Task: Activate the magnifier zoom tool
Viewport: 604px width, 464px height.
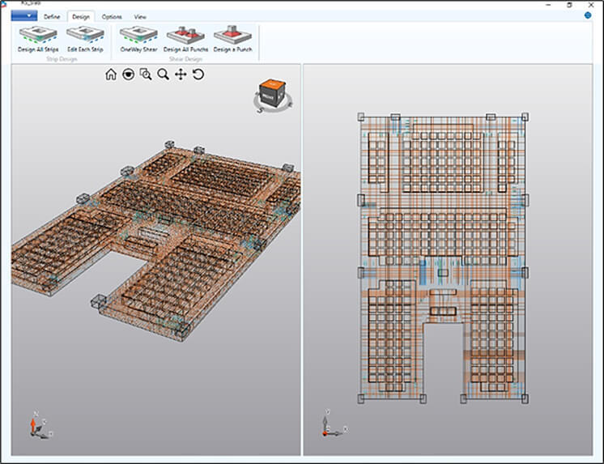Action: [x=163, y=74]
